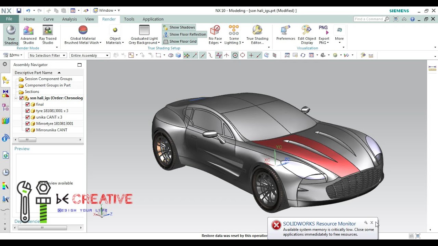Choose Graduated Light Grey Background icon

coord(144,30)
